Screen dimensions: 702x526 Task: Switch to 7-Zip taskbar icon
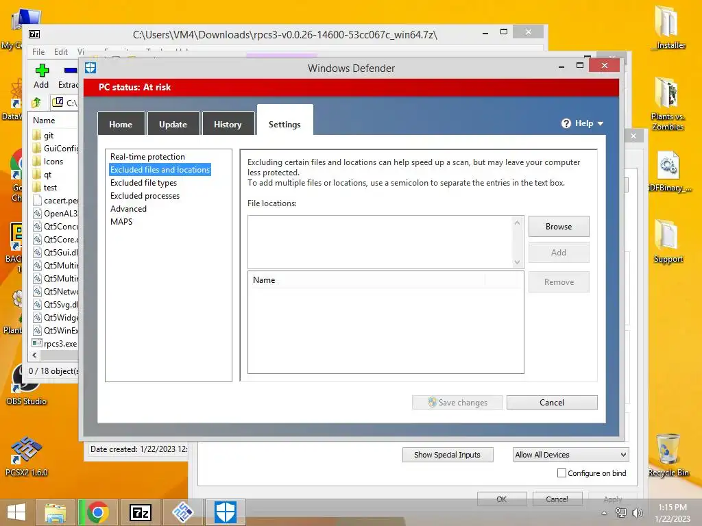point(140,512)
